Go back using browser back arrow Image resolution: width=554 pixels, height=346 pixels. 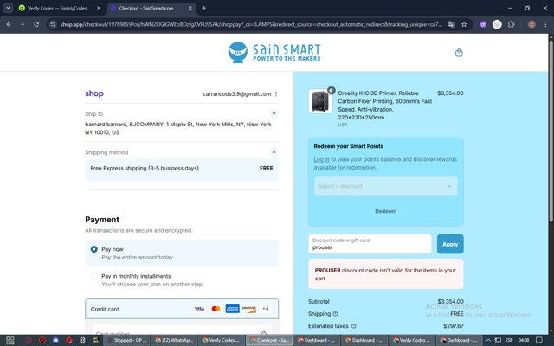(x=9, y=24)
